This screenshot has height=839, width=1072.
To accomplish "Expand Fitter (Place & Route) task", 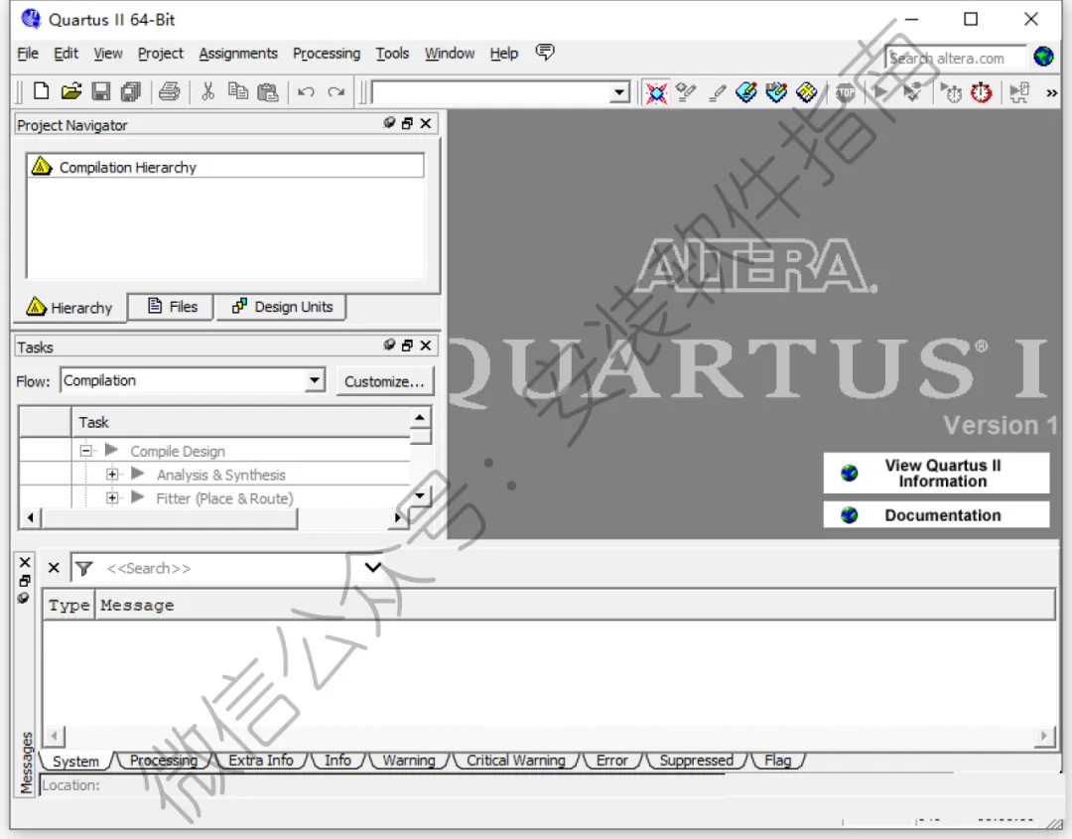I will tap(112, 497).
